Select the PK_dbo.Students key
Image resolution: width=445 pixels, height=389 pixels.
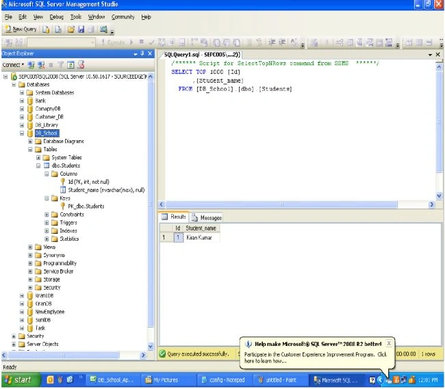pyautogui.click(x=86, y=206)
